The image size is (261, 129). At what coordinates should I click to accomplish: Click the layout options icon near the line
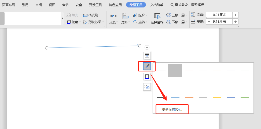pyautogui.click(x=147, y=55)
